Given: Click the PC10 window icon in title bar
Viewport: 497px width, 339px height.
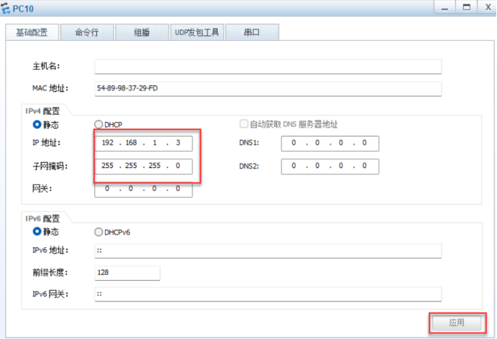Looking at the screenshot, I should pos(6,9).
